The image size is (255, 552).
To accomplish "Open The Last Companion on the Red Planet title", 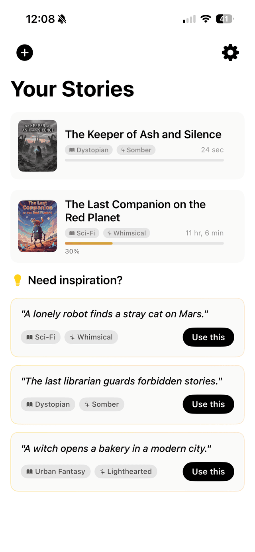I will tap(135, 211).
